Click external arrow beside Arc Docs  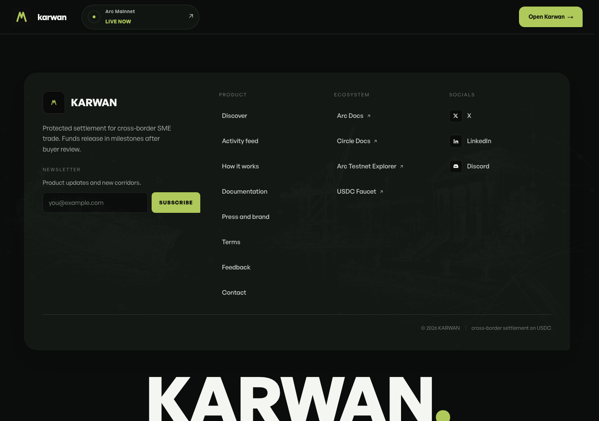(x=369, y=116)
